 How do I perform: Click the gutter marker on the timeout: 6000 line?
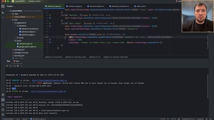click(x=50, y=40)
